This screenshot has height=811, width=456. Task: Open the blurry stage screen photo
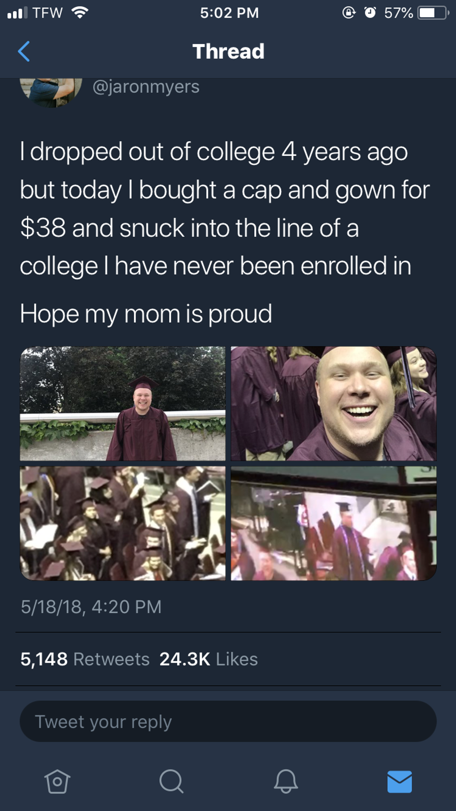point(334,523)
